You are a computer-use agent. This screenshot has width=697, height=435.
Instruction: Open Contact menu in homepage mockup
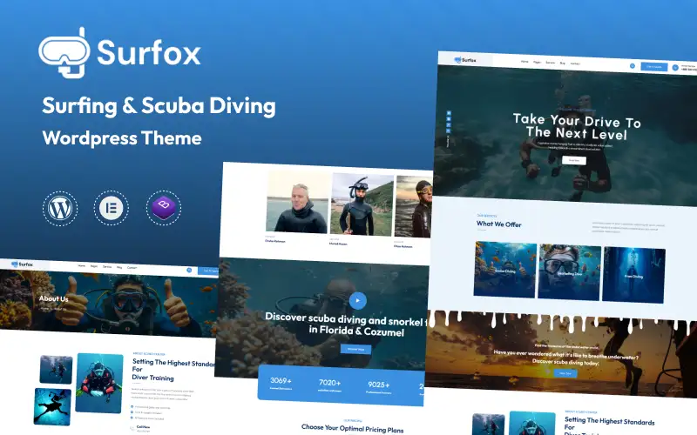coord(575,64)
